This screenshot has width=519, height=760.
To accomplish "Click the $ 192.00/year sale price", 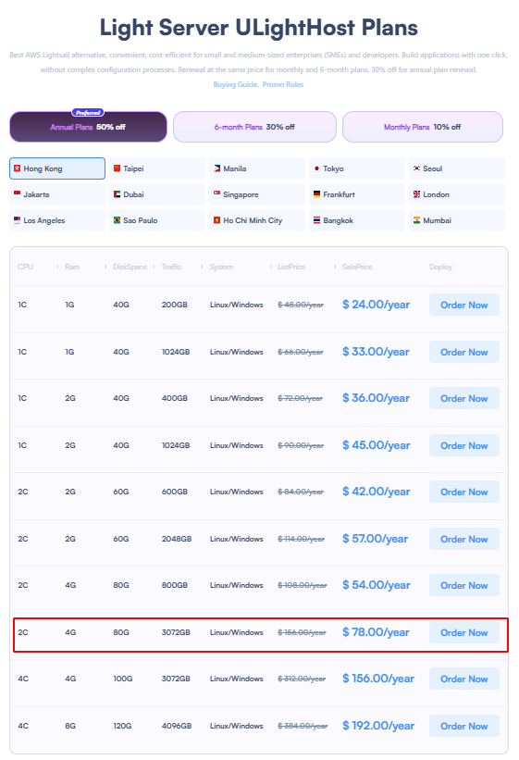I will tap(378, 726).
